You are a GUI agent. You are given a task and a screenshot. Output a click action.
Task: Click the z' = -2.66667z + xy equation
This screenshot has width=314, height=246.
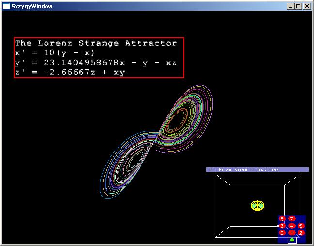click(x=69, y=72)
